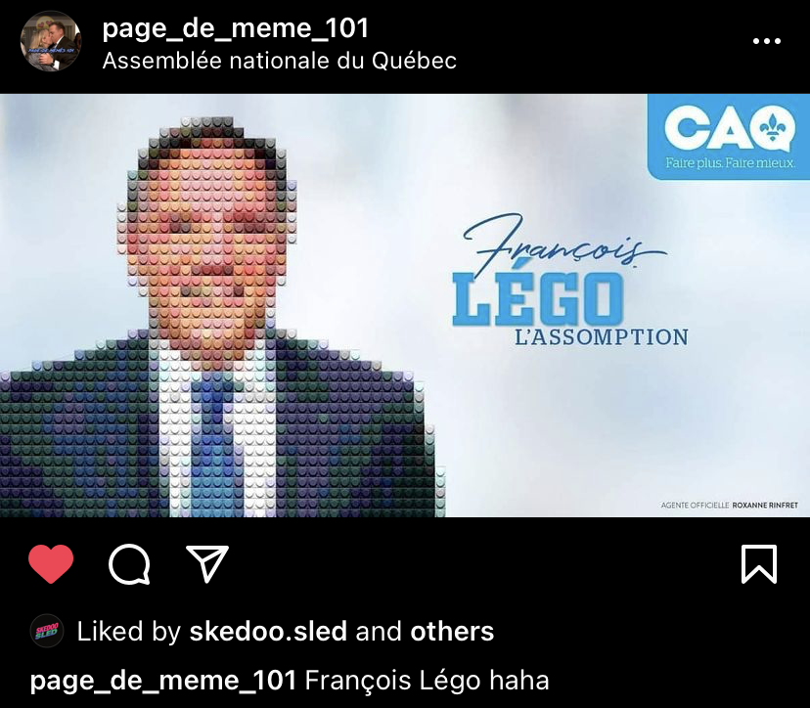Tap page_de_meme_101 username in caption
Screen dimensions: 810x708
(163, 681)
